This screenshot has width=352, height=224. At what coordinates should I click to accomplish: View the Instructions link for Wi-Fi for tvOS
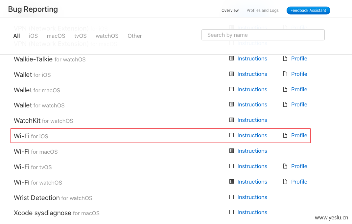[252, 166]
